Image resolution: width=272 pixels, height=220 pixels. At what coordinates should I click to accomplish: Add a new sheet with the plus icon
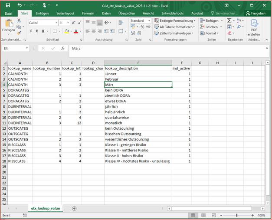[74, 208]
